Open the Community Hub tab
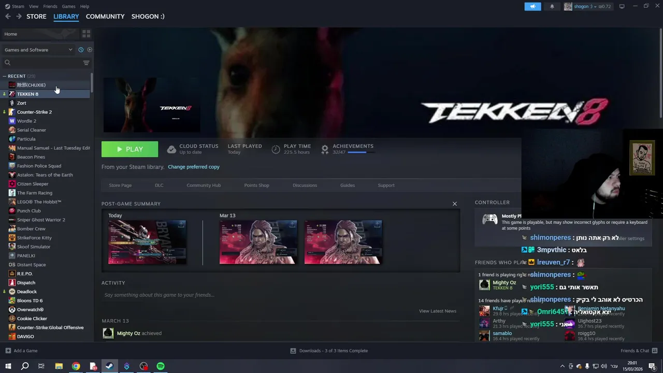The image size is (663, 373). tap(204, 185)
